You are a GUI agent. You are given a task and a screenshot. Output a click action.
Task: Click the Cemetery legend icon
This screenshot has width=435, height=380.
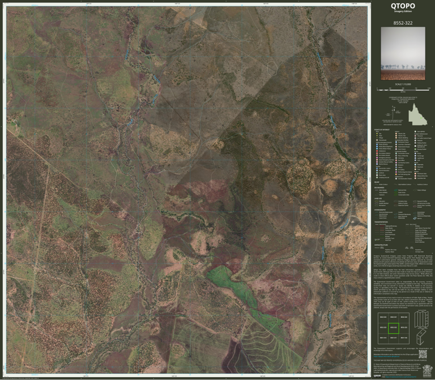point(396,158)
